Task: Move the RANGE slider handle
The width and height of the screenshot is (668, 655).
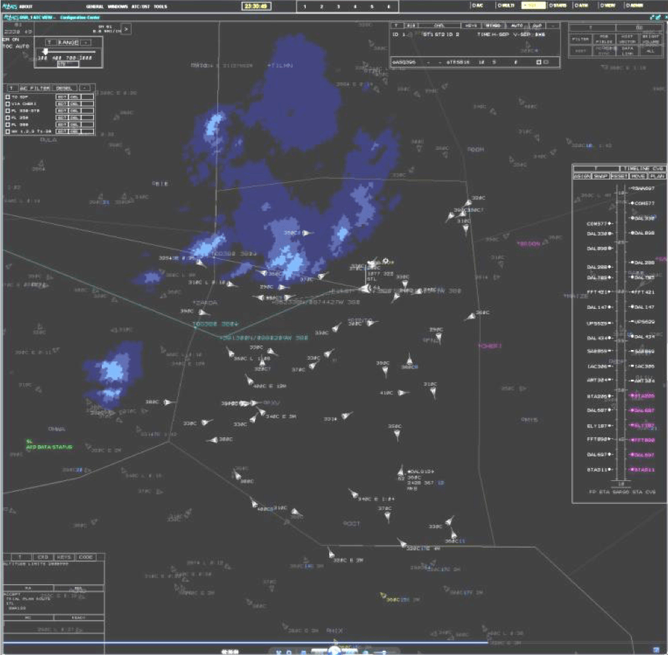Action: (x=45, y=51)
